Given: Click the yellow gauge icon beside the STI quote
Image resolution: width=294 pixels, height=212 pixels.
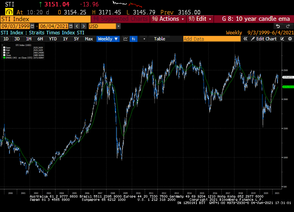Looking at the screenshot, I should [9, 12].
